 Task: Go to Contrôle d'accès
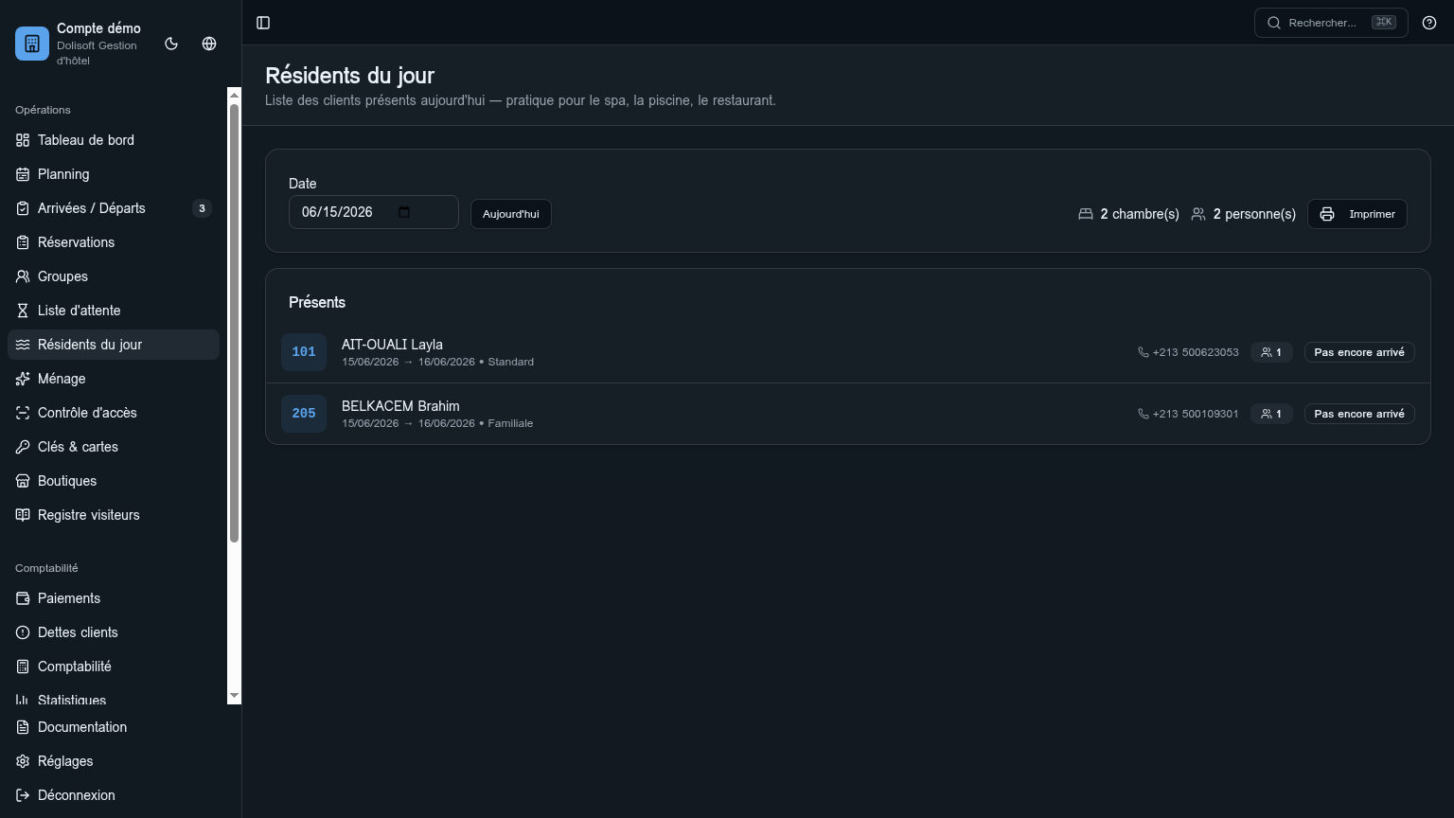click(114, 413)
